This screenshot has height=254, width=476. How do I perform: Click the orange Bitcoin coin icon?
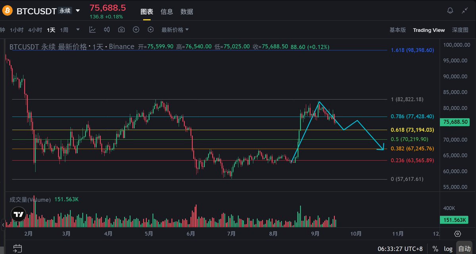[7, 11]
